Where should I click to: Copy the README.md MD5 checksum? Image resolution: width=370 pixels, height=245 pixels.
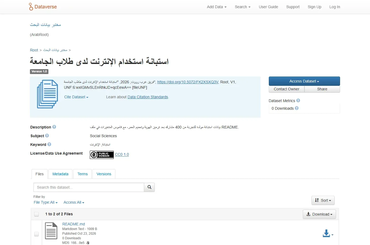88,243
